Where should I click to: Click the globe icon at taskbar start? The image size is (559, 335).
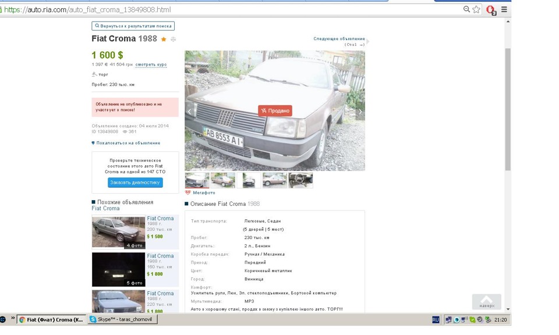coord(2,320)
